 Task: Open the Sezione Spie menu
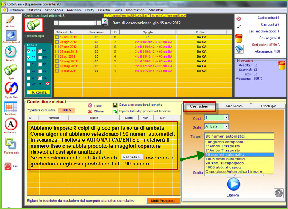pyautogui.click(x=54, y=10)
